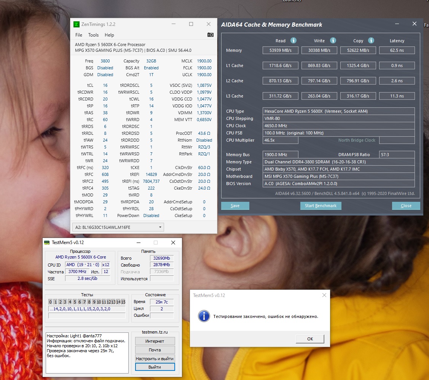Click the L1 Cache Read 1718.6 GB/s field
The image size is (429, 380).
281,65
